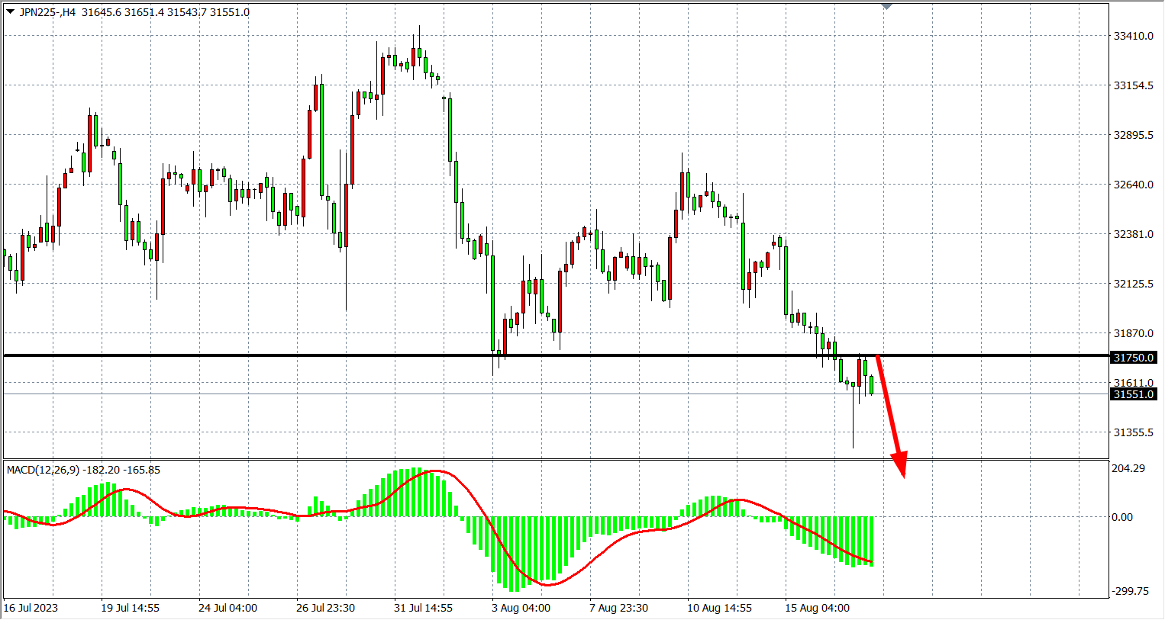Select the 24 Jul 04:00 time label

click(228, 608)
